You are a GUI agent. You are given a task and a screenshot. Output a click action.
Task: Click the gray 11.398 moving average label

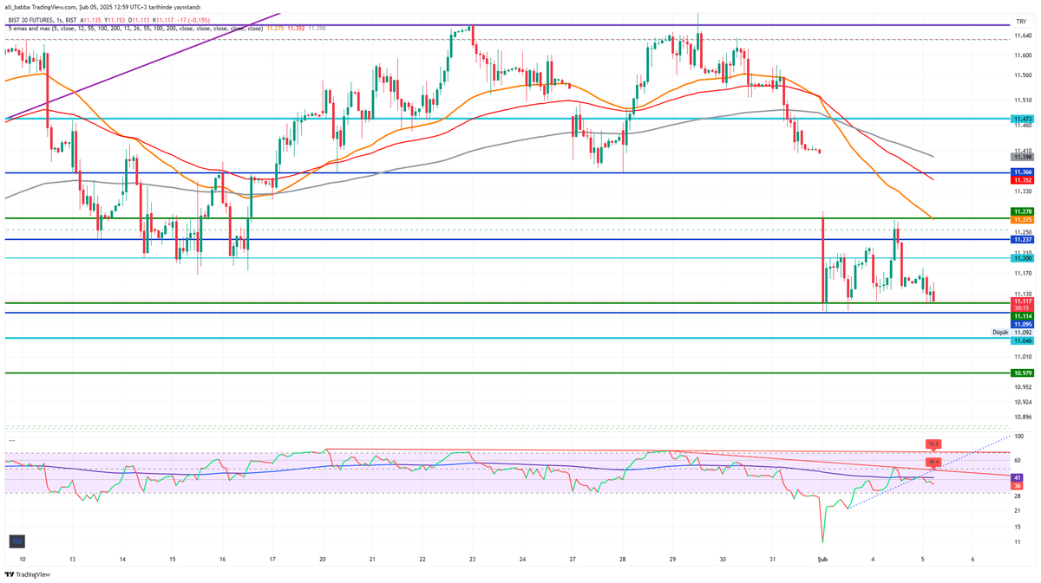coord(1021,157)
